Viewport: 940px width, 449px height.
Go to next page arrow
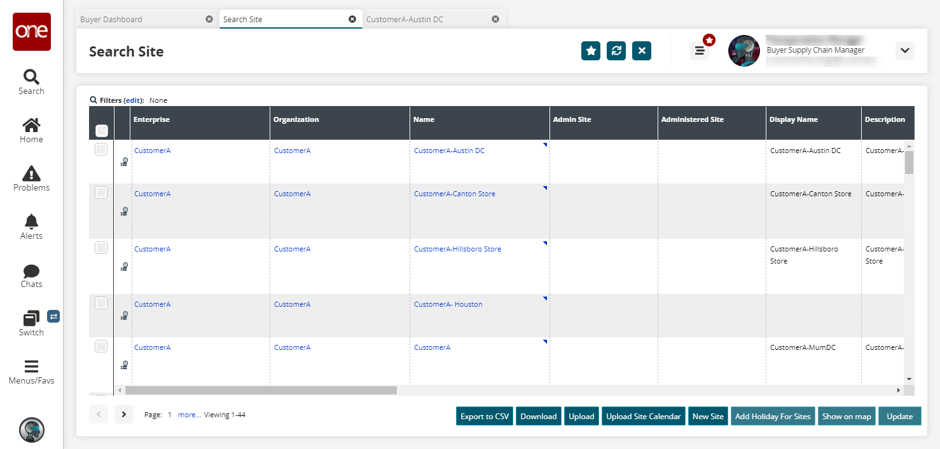pyautogui.click(x=124, y=415)
